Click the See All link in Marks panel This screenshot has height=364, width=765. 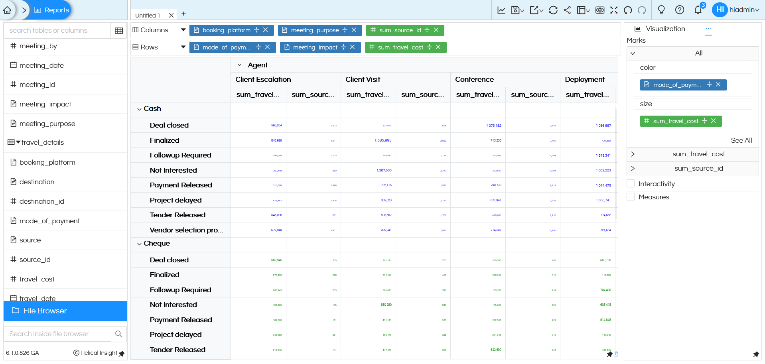(x=741, y=140)
